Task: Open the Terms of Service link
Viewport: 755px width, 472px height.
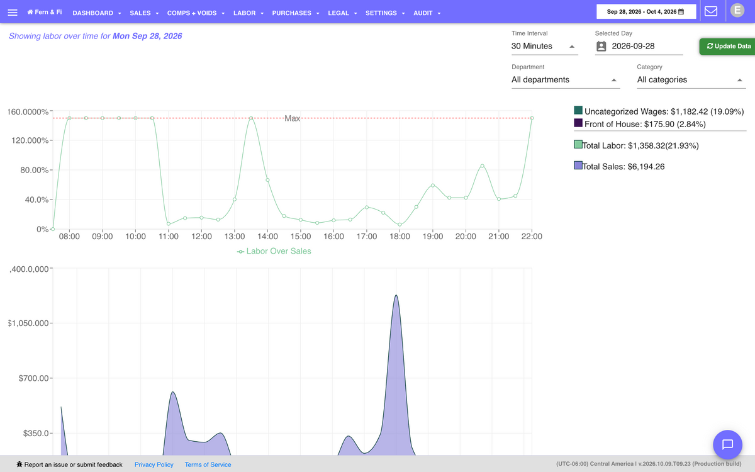Action: 208,464
